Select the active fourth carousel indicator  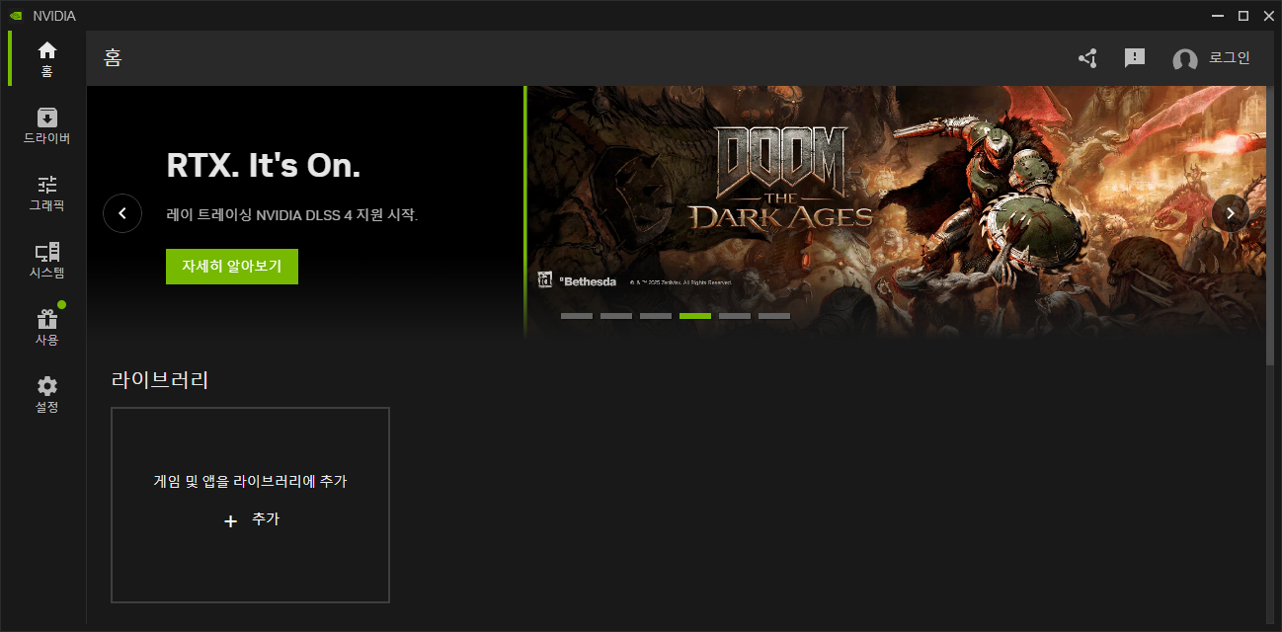[695, 316]
